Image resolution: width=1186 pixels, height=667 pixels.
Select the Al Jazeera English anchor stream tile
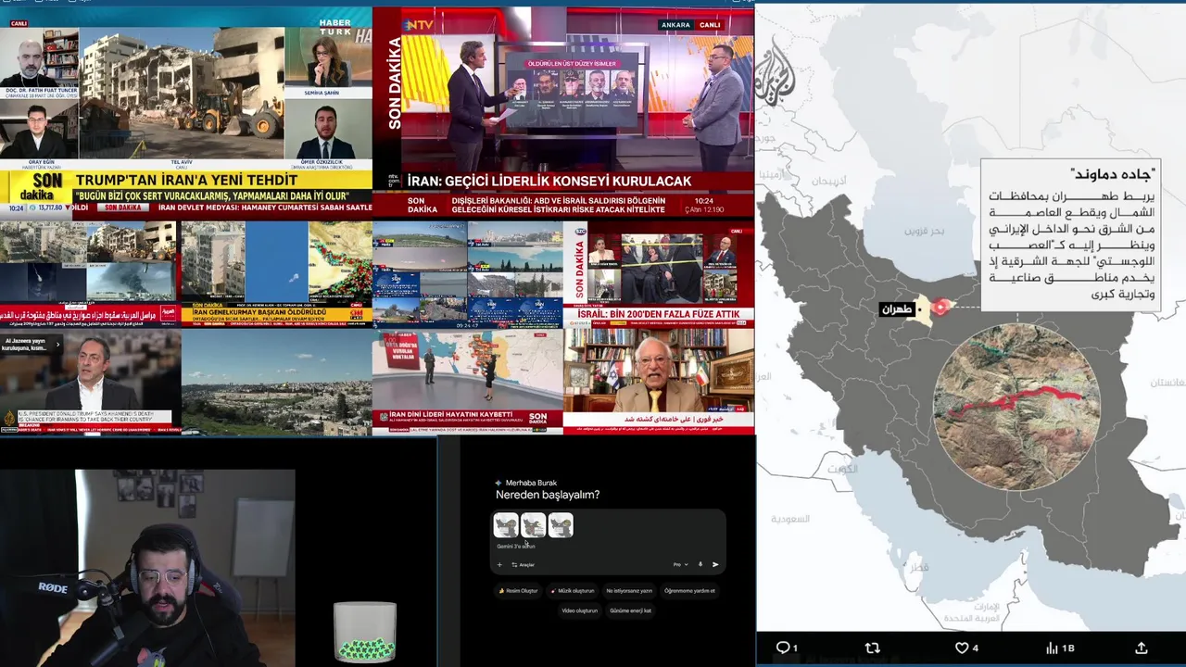click(x=90, y=381)
